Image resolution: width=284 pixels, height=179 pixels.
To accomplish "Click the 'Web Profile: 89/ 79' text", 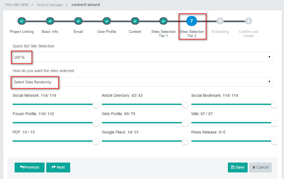I will point(118,114).
